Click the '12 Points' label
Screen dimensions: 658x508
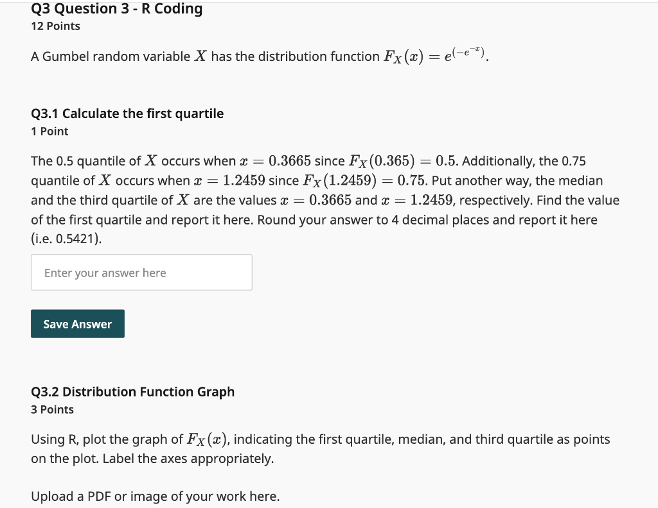tap(55, 26)
